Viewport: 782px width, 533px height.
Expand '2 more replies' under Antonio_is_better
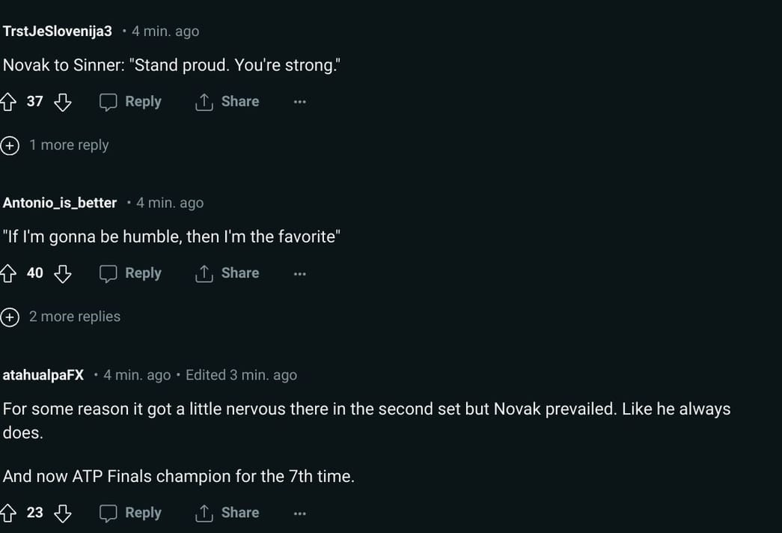point(74,317)
